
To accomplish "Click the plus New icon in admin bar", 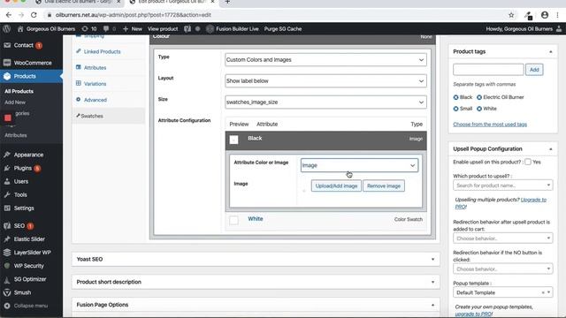I will click(x=126, y=29).
